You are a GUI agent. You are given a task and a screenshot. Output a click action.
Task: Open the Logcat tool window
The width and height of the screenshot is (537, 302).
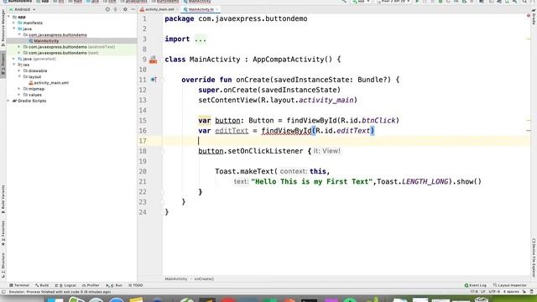tap(65, 285)
